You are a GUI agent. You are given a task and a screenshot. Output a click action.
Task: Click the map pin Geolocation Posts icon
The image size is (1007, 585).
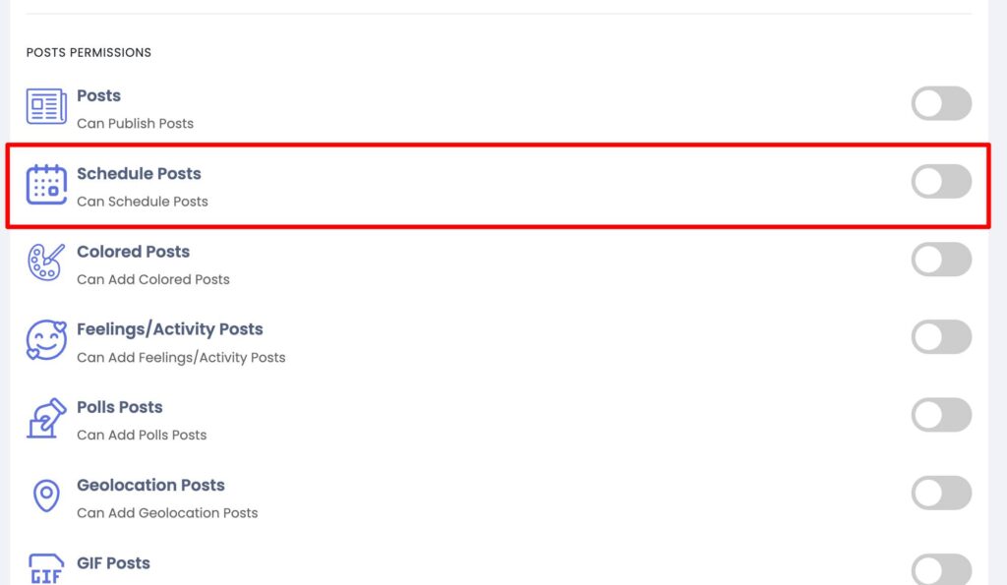point(46,496)
